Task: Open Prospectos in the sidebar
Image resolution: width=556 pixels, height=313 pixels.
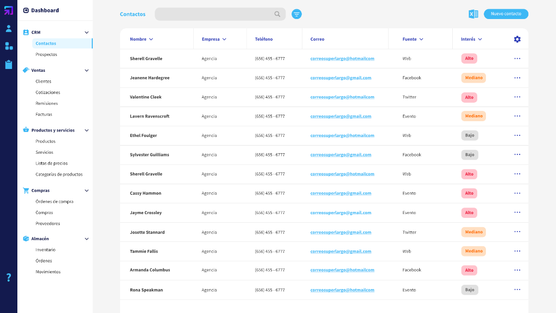Action: tap(46, 54)
